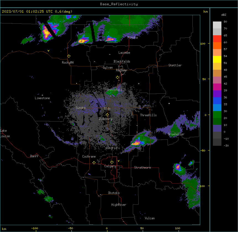Pick the yellow 51-54 dBZ legend swatch
238x232 pixels.
217,59
